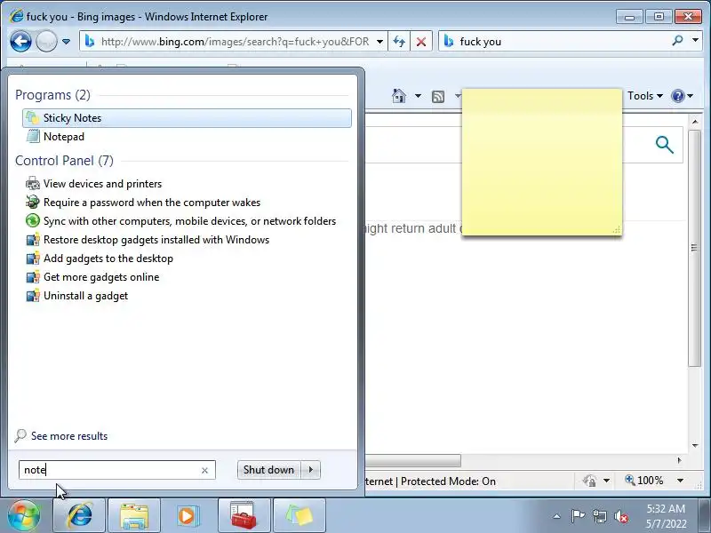711x533 pixels.
Task: Stop page loading with red X
Action: tap(421, 42)
